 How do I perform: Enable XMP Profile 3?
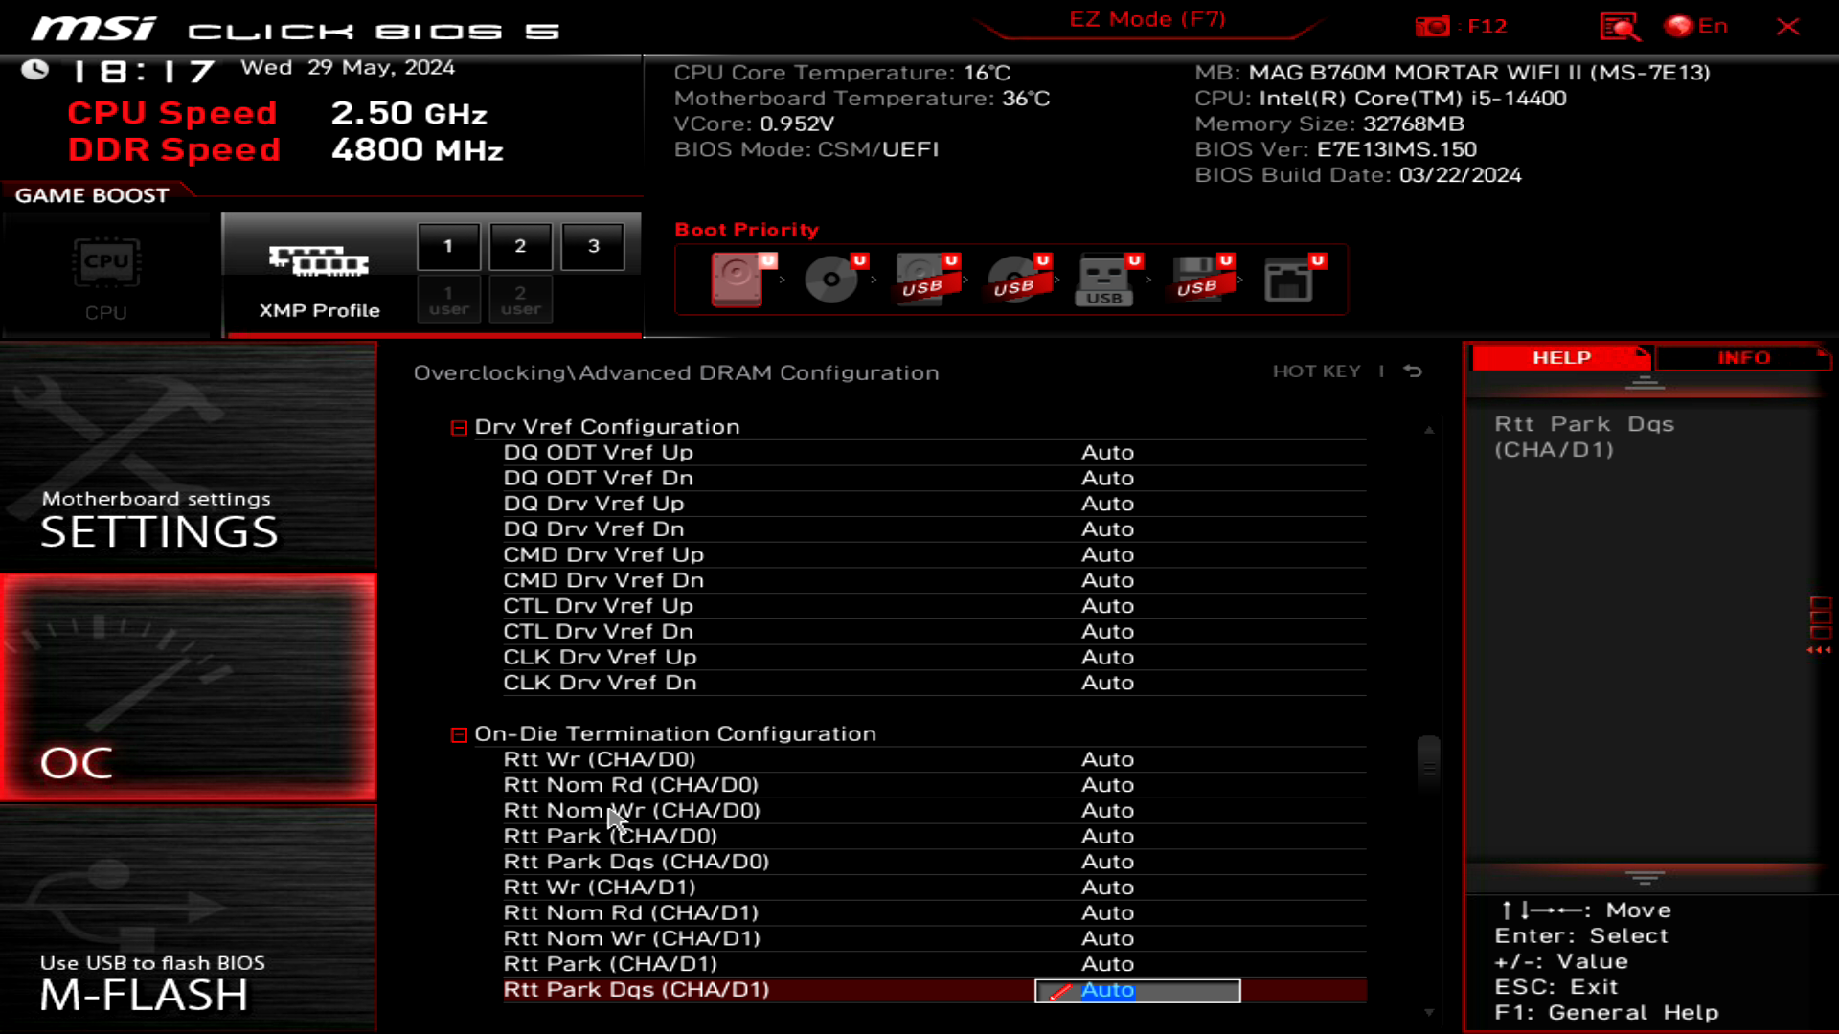(593, 247)
